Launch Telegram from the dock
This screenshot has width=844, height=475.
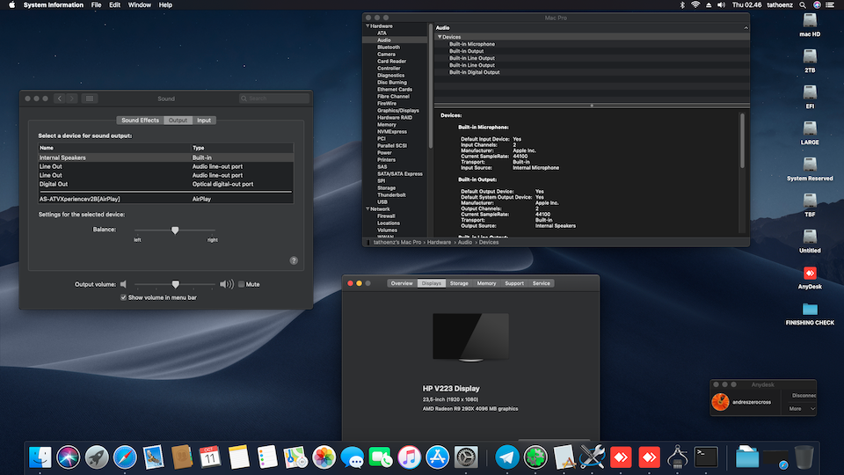coord(506,457)
